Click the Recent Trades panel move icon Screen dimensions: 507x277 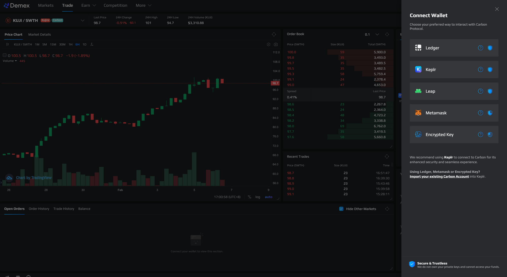coord(387,157)
